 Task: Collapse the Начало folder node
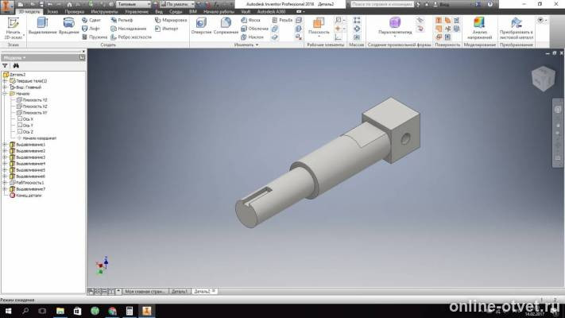pyautogui.click(x=5, y=94)
